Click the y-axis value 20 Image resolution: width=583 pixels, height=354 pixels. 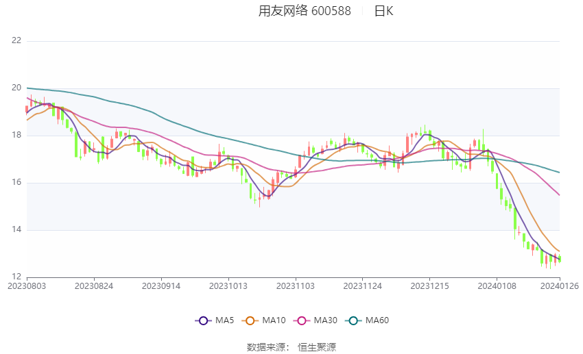16,88
